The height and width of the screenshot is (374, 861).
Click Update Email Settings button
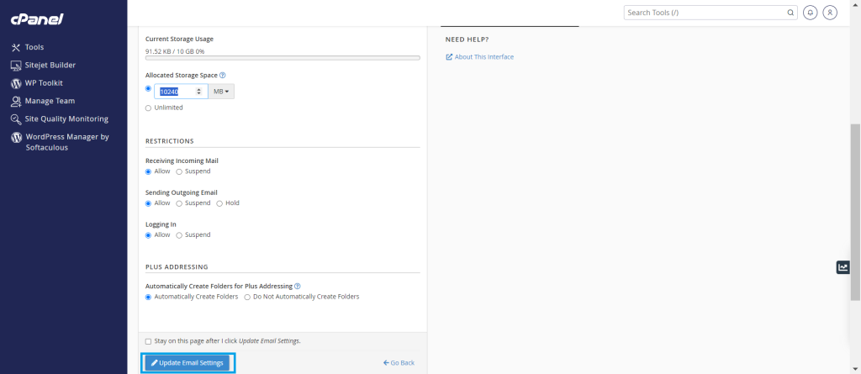coord(187,362)
